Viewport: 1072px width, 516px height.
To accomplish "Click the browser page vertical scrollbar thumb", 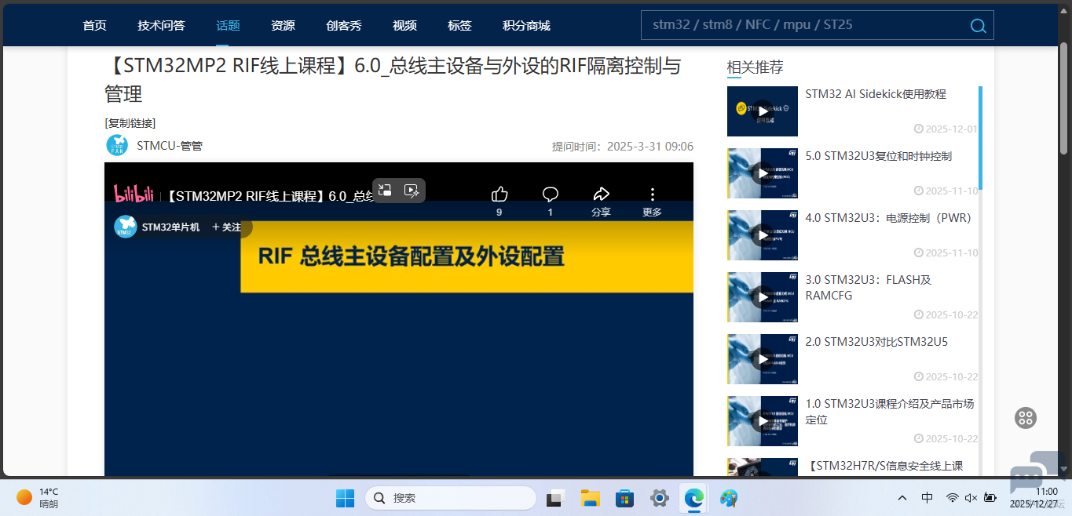I will coord(1064,98).
